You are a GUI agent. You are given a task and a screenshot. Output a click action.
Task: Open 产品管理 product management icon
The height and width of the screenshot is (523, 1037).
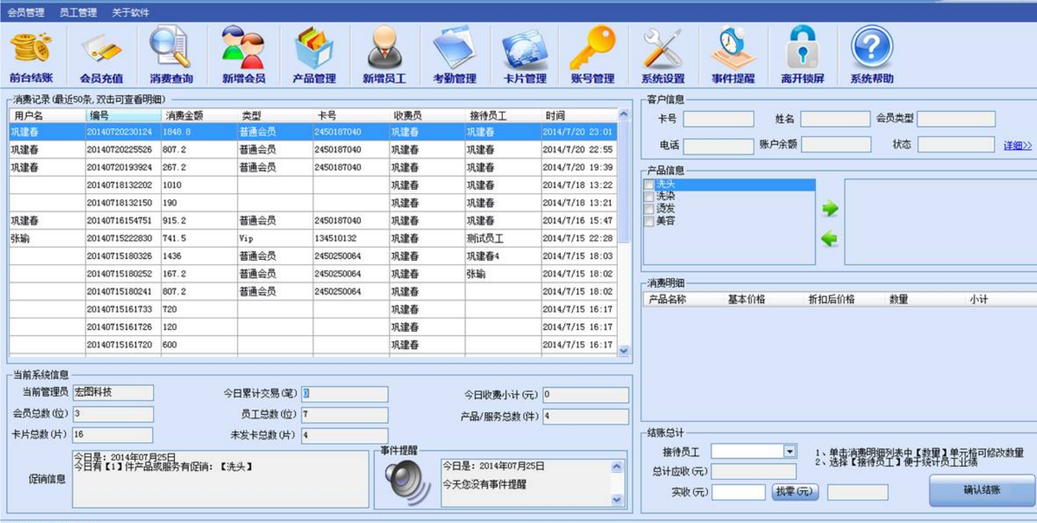point(314,54)
